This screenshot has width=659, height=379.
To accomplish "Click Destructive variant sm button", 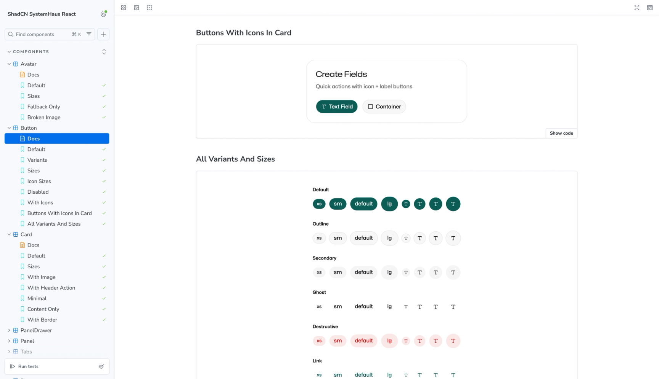I will tap(338, 341).
